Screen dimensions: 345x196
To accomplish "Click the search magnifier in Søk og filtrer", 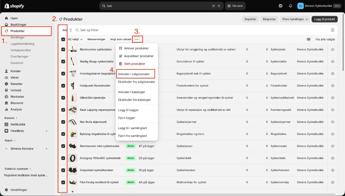I will [77, 30].
